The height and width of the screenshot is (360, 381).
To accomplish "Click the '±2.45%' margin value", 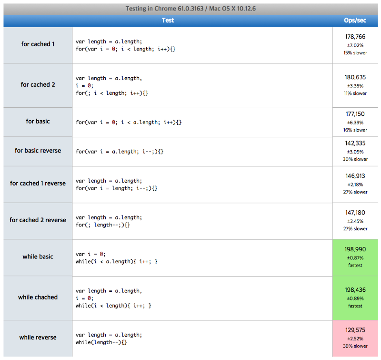I will point(355,222).
